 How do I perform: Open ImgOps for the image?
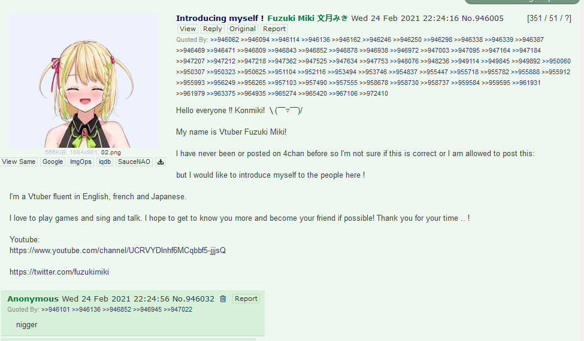tap(80, 162)
